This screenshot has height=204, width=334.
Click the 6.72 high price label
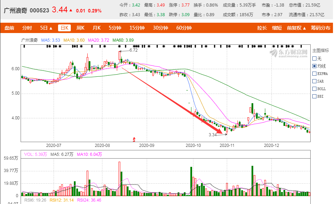click(x=134, y=50)
